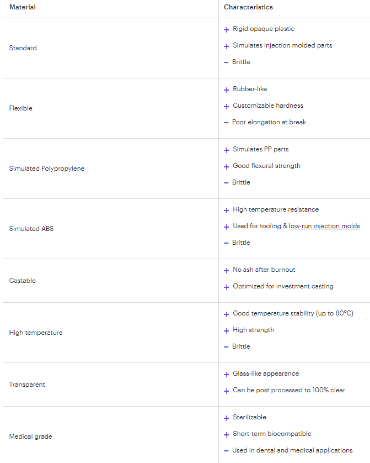This screenshot has width=370, height=463.
Task: Select the Medical grade material cell
Action: click(x=111, y=436)
